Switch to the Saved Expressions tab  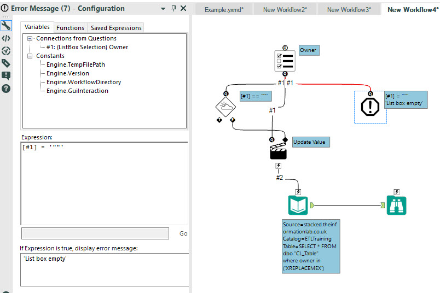pyautogui.click(x=116, y=28)
